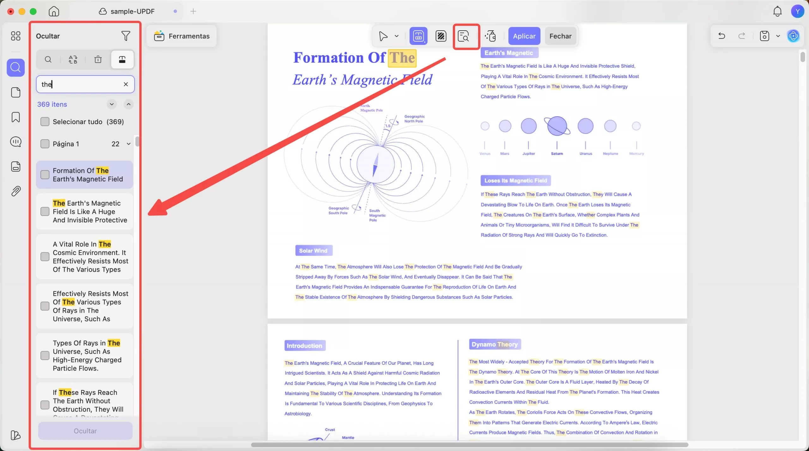Image resolution: width=809 pixels, height=451 pixels.
Task: Click the search and redact tool
Action: click(464, 36)
